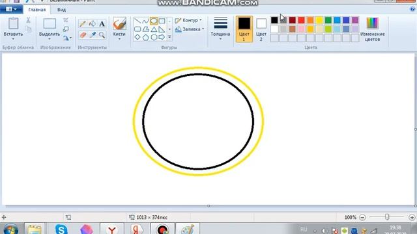Open Изменение цветов color editor
Screen dimensions: 417x234
[x=372, y=29]
